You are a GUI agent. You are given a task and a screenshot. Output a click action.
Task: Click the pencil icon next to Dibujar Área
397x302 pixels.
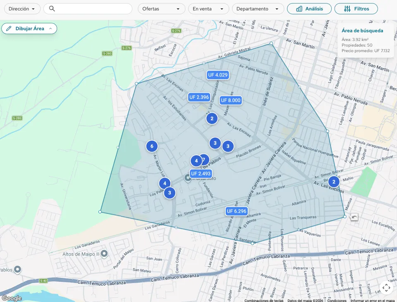[x=8, y=28]
